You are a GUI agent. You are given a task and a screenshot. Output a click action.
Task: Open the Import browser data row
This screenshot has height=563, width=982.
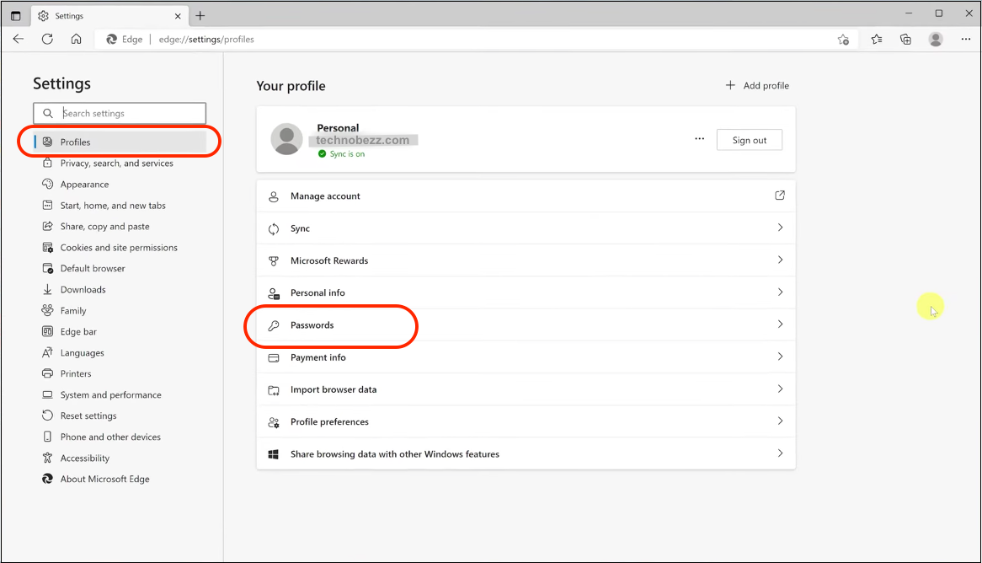coord(526,389)
